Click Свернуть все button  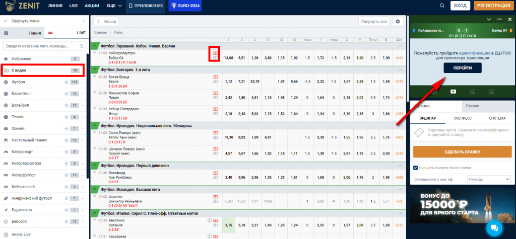coord(374,21)
